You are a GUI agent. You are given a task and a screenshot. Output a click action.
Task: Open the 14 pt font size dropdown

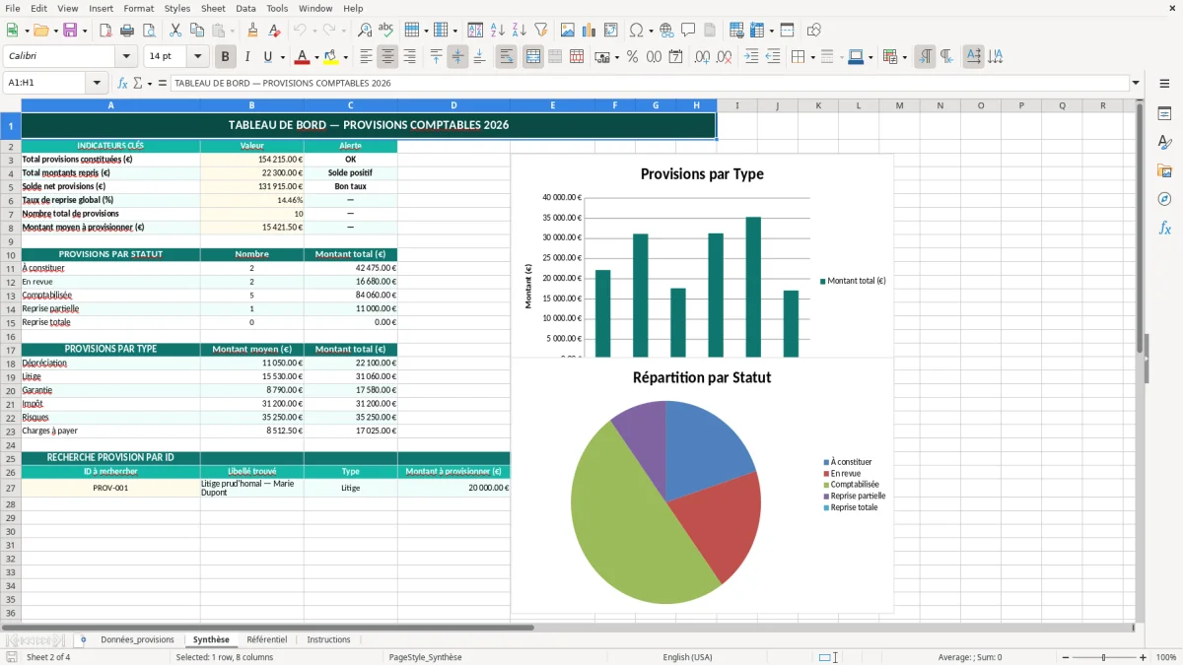(x=197, y=57)
